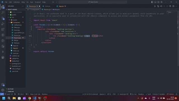Viewport: 179px width, 101px height.
Task: Collapse the REACT-HOOKS root folder
Action: click(12, 10)
